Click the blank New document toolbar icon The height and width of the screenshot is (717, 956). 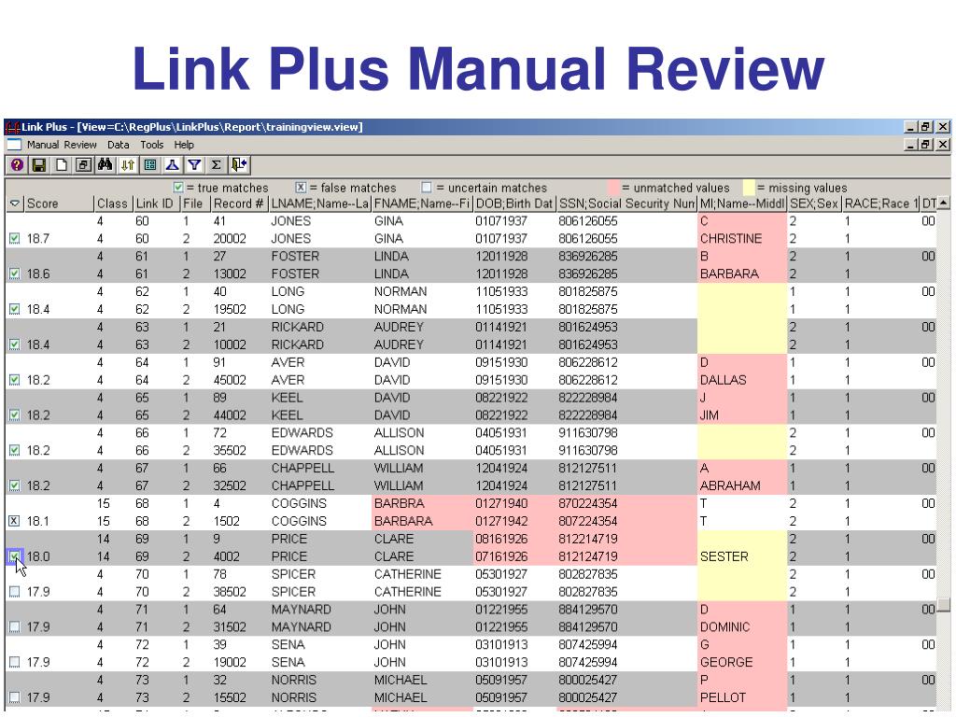[61, 165]
